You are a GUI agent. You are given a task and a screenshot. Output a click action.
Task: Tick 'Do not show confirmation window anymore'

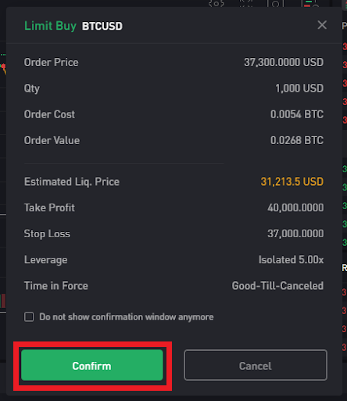(x=29, y=317)
